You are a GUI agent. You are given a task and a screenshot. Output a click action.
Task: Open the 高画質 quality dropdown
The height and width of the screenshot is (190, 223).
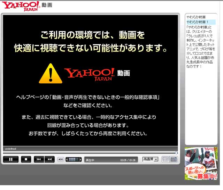point(151,159)
